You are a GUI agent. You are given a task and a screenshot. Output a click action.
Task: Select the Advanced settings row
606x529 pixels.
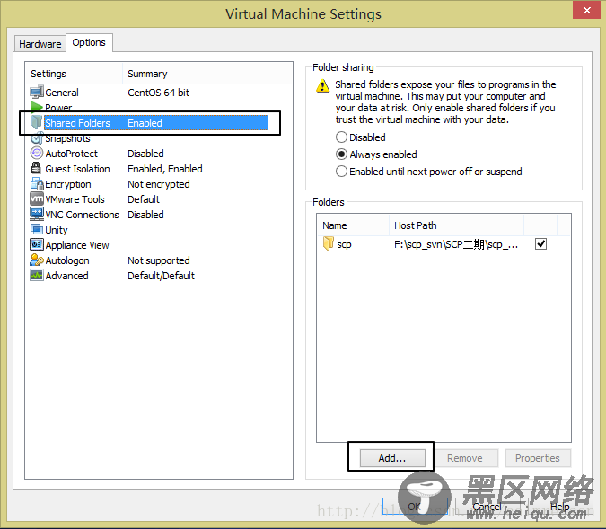[x=149, y=276]
